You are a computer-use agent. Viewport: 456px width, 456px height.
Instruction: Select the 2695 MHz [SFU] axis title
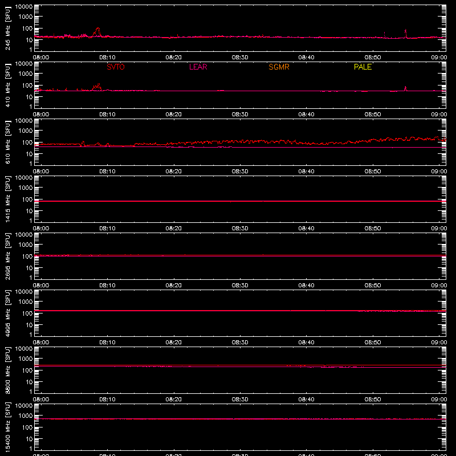coord(7,256)
